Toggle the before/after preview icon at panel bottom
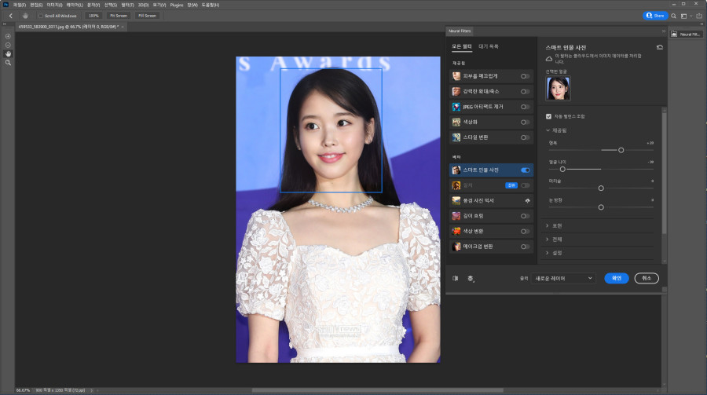This screenshot has height=395, width=707. coord(456,278)
